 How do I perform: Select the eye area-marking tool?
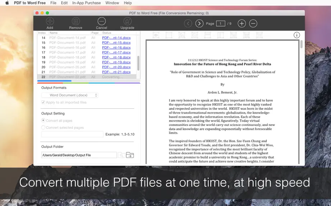(156, 35)
